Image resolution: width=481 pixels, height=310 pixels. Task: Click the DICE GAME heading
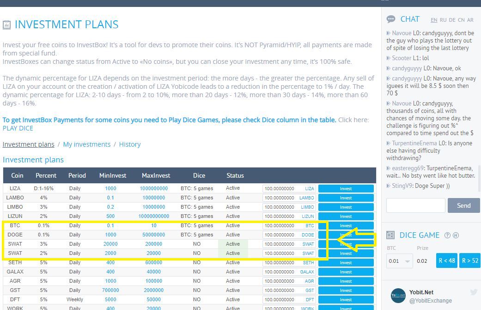420,236
